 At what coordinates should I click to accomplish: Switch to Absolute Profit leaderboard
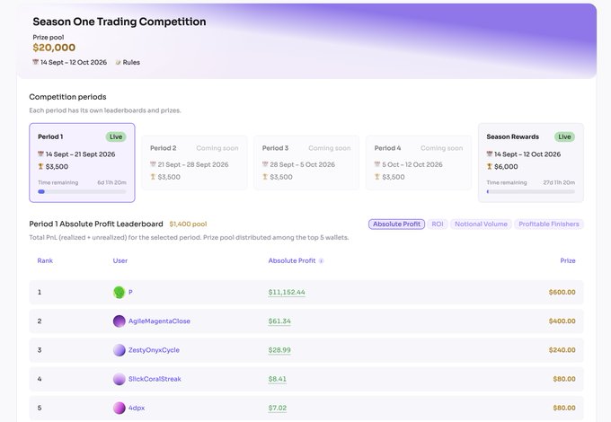pos(396,224)
